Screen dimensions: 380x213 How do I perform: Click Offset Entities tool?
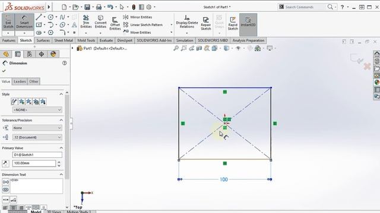tap(115, 24)
